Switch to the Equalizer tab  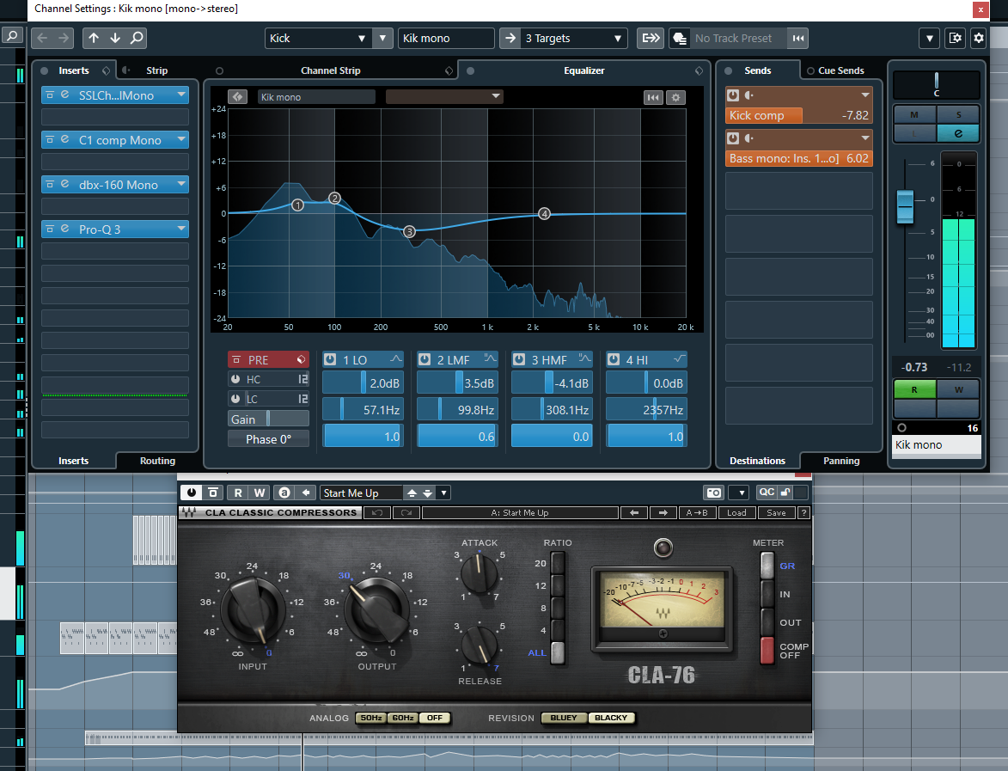tap(583, 70)
